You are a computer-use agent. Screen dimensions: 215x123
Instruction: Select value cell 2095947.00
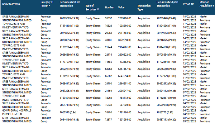125,91
